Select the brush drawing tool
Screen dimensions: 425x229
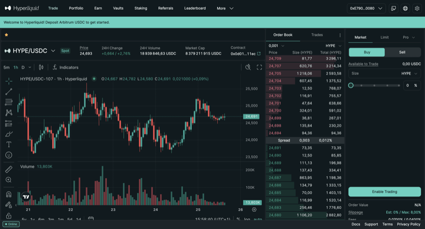[x=8, y=134]
